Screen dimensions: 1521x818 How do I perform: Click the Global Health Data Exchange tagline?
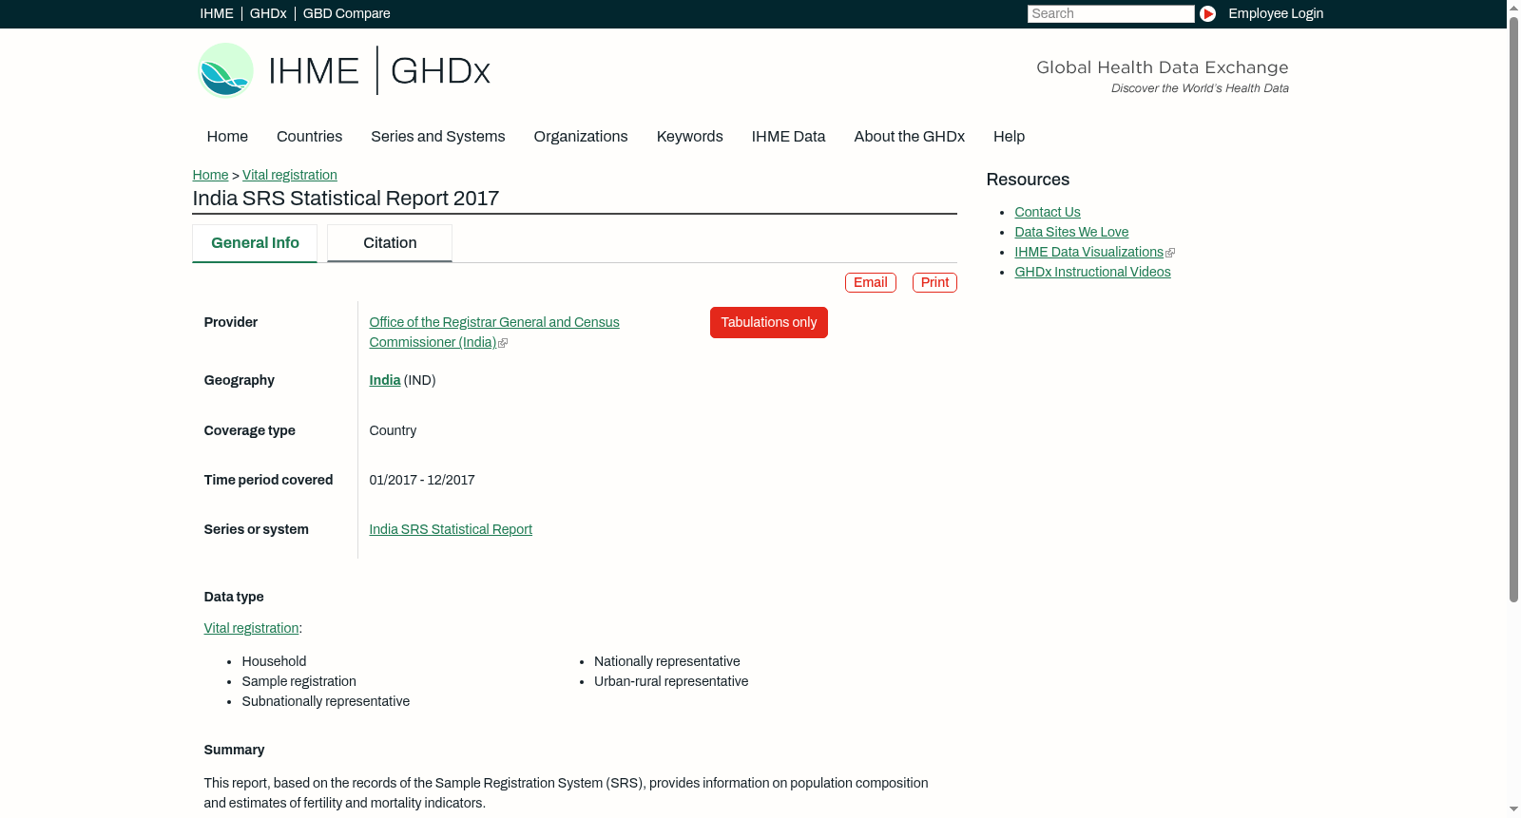click(1162, 67)
